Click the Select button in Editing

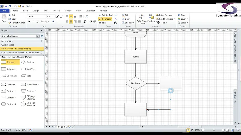183,23
